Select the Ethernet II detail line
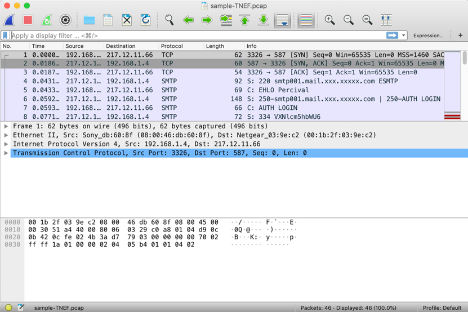Viewport: 468px width, 312px height. [239, 135]
